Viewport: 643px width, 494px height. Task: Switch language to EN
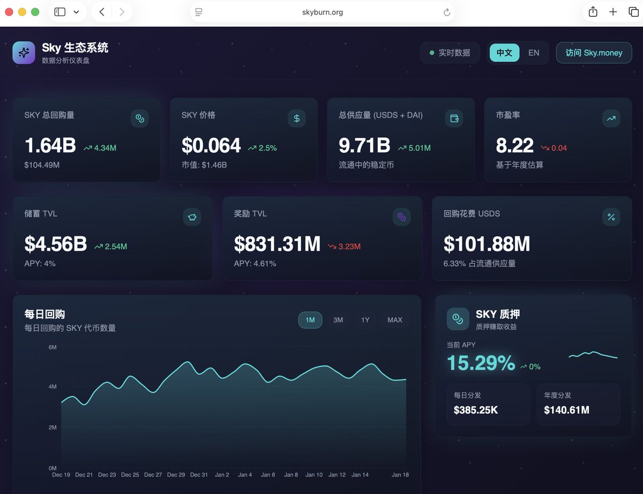point(534,53)
